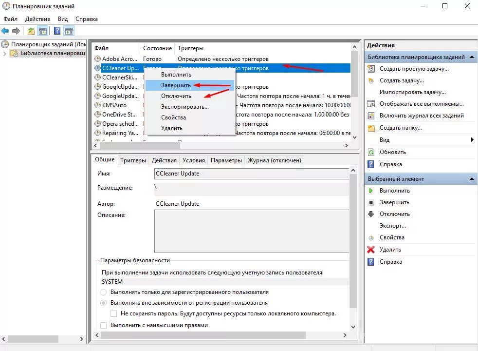Switch to the Действия tab in details
This screenshot has width=478, height=351.
[x=164, y=160]
